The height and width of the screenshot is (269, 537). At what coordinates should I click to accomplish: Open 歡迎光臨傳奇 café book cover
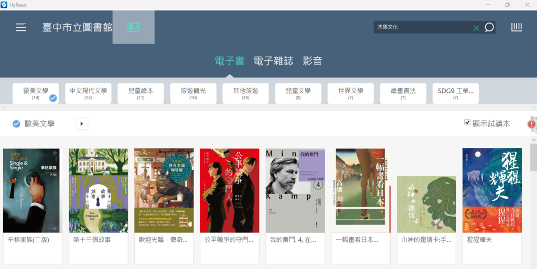point(164,191)
